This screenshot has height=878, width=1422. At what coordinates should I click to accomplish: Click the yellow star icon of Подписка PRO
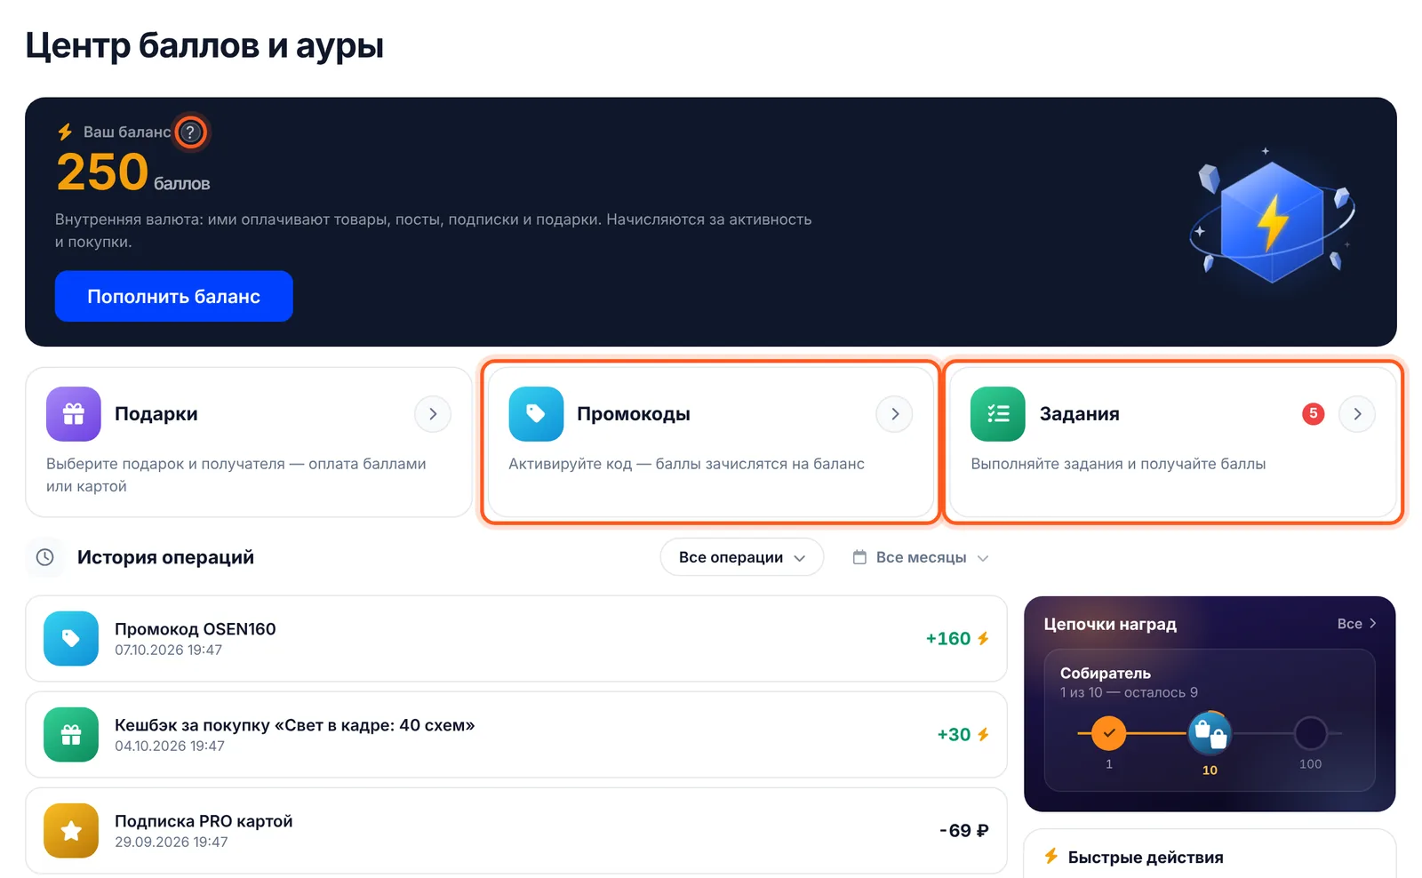pos(71,830)
